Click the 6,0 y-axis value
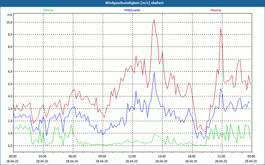This screenshot has height=165, width=265. [x=10, y=72]
